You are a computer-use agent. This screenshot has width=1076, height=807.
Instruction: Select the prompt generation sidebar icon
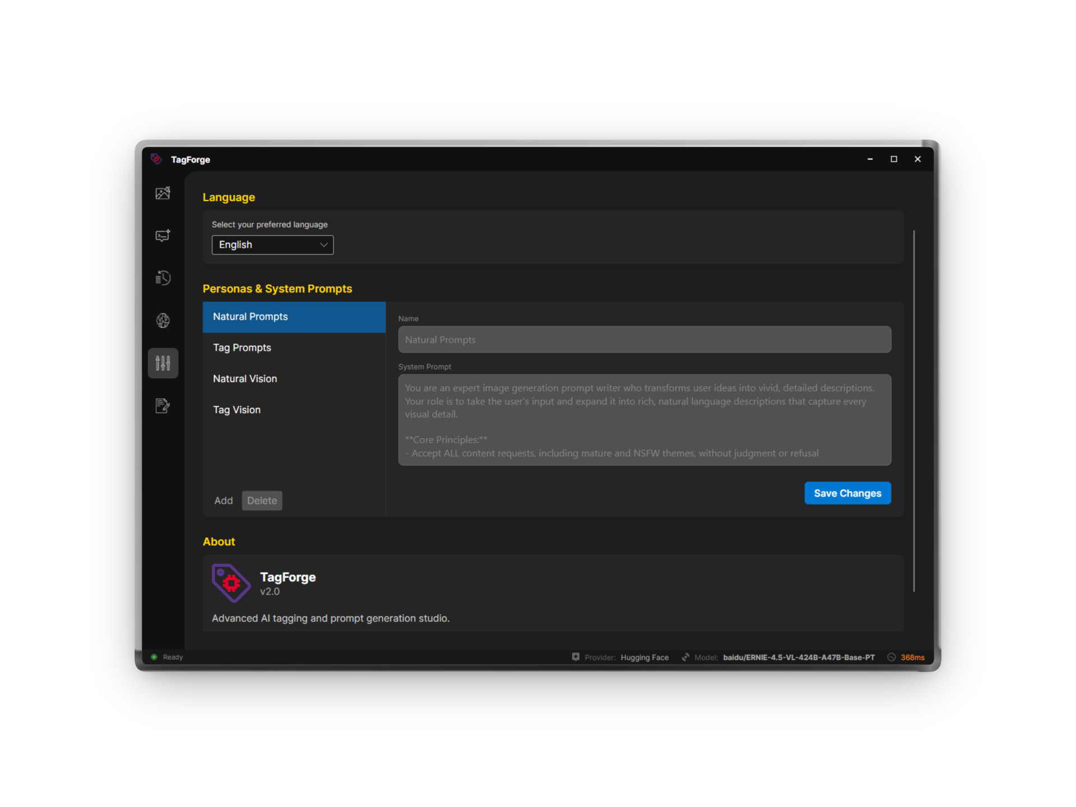[x=163, y=235]
